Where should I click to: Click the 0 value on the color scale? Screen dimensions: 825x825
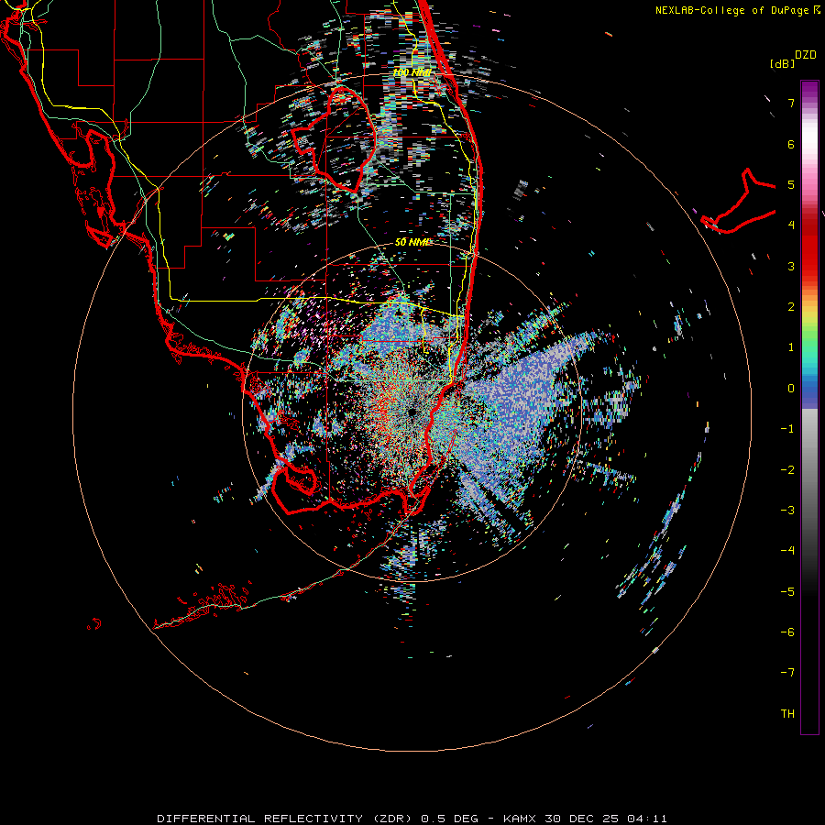pyautogui.click(x=791, y=389)
